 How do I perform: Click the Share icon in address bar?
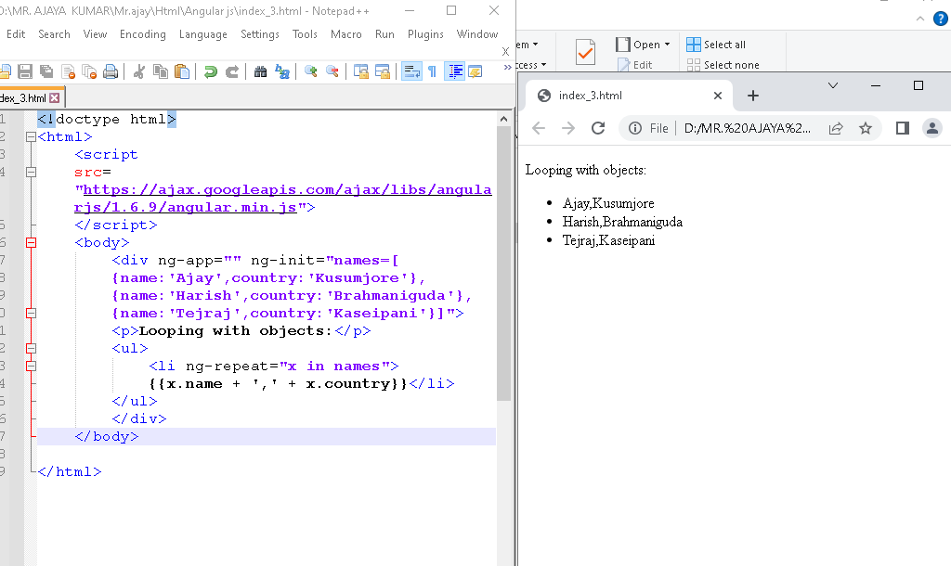836,128
